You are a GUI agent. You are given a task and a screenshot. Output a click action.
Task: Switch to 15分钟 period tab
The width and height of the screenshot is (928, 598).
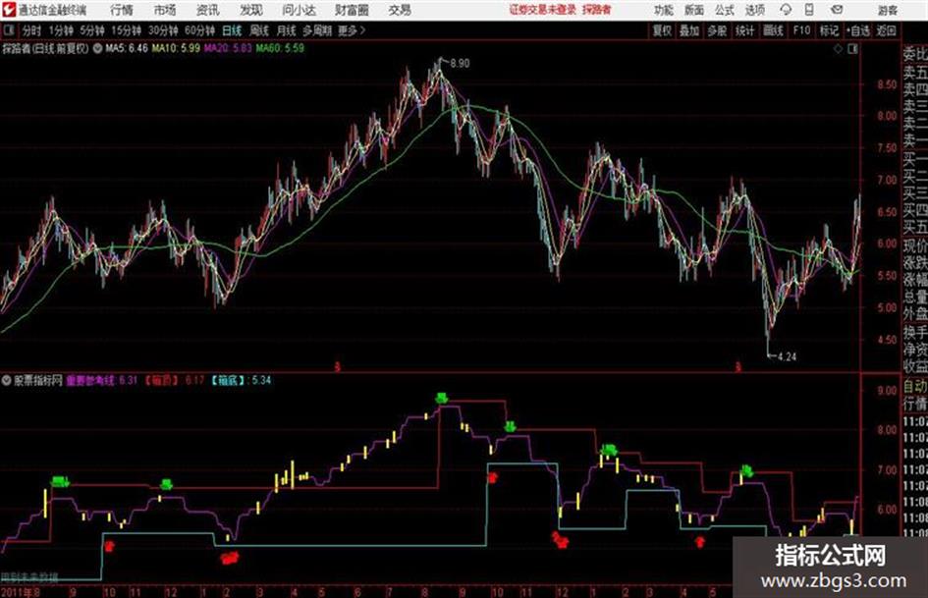[127, 30]
